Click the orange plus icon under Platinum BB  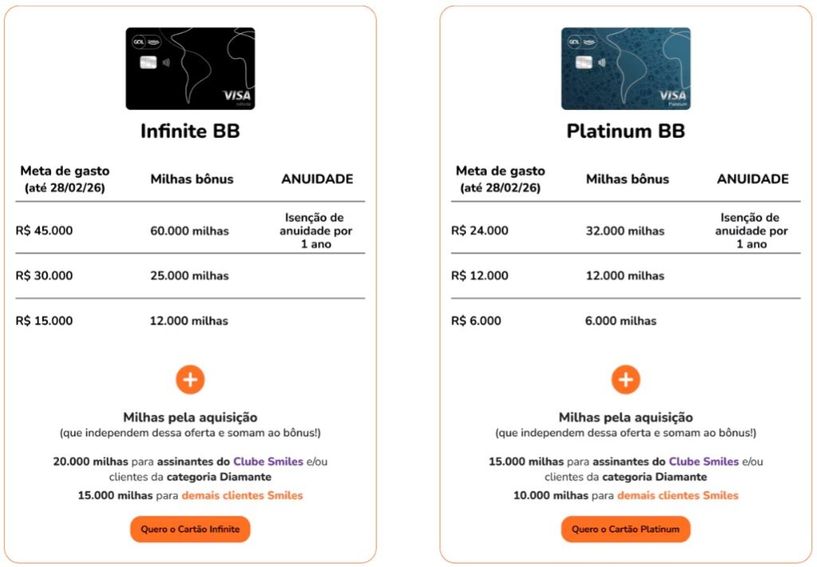(x=626, y=380)
